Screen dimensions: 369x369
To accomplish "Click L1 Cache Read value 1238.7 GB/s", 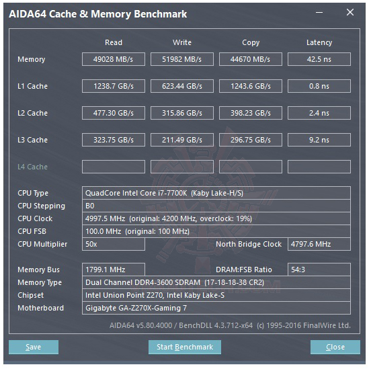I will [114, 86].
